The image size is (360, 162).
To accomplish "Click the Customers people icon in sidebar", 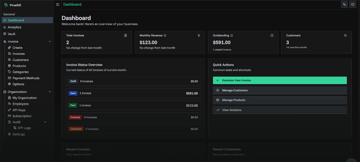I will point(9,60).
